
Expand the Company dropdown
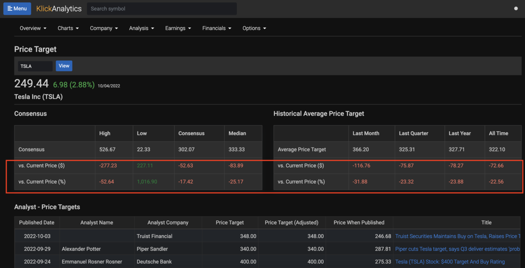(104, 29)
